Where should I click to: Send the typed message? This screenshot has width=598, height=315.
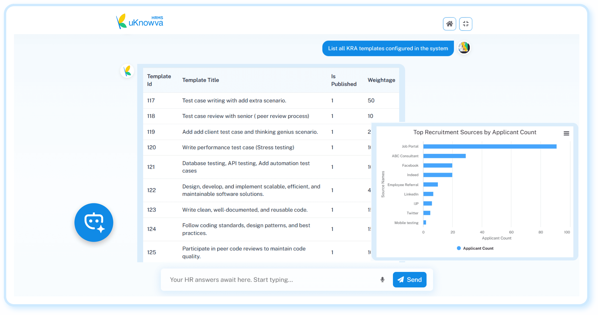[x=410, y=280]
